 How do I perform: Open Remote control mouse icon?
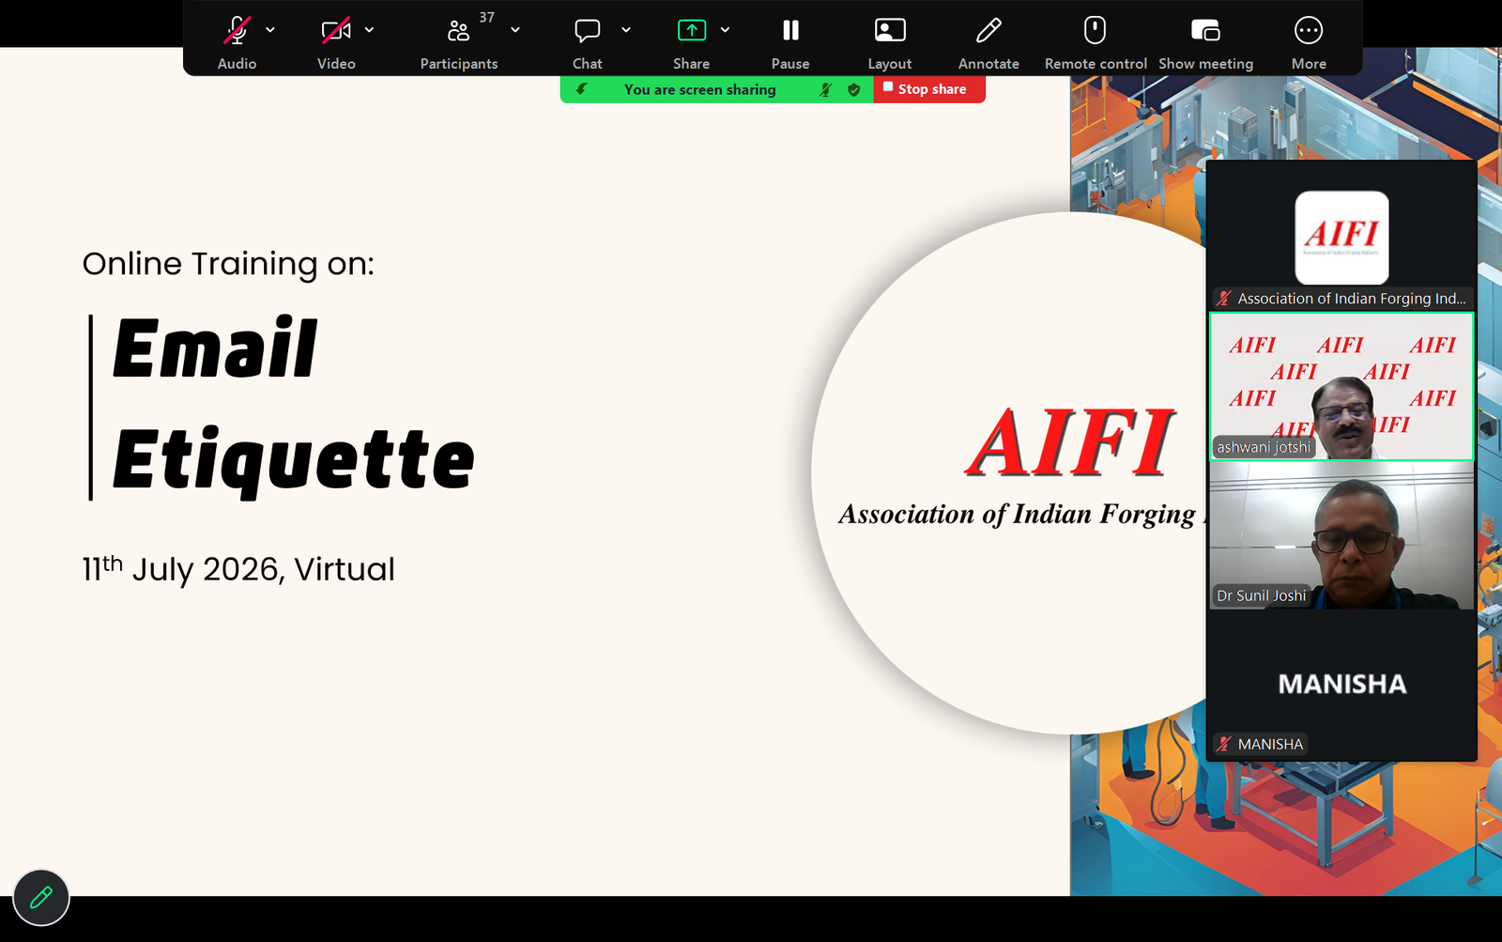pyautogui.click(x=1095, y=31)
